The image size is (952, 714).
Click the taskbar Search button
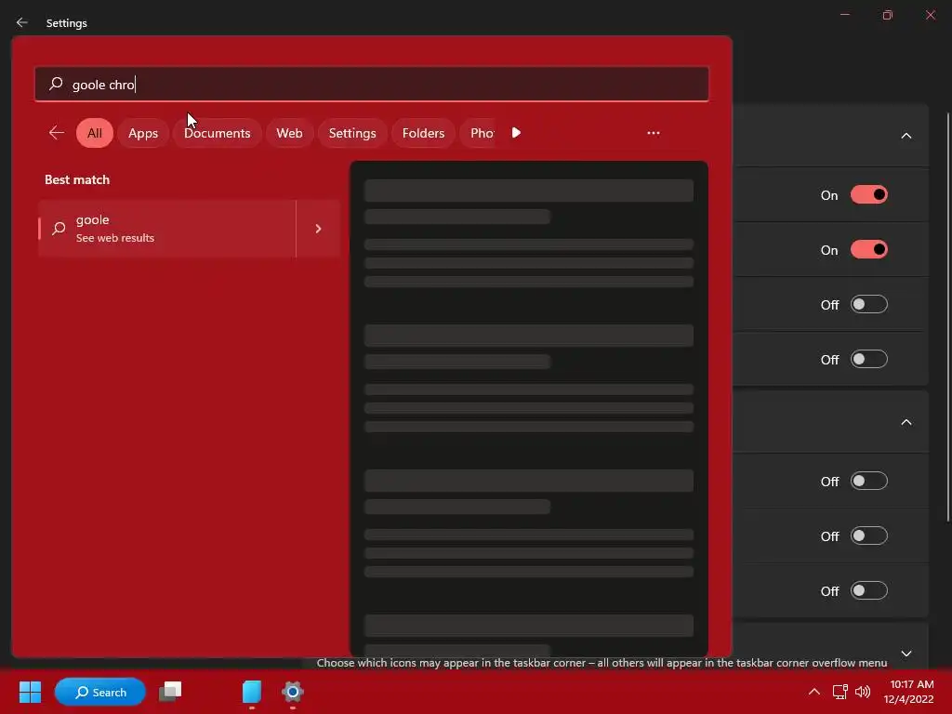click(100, 692)
